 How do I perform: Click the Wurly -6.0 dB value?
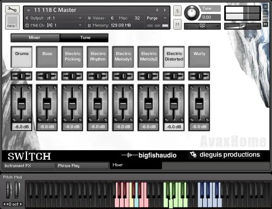point(199,127)
